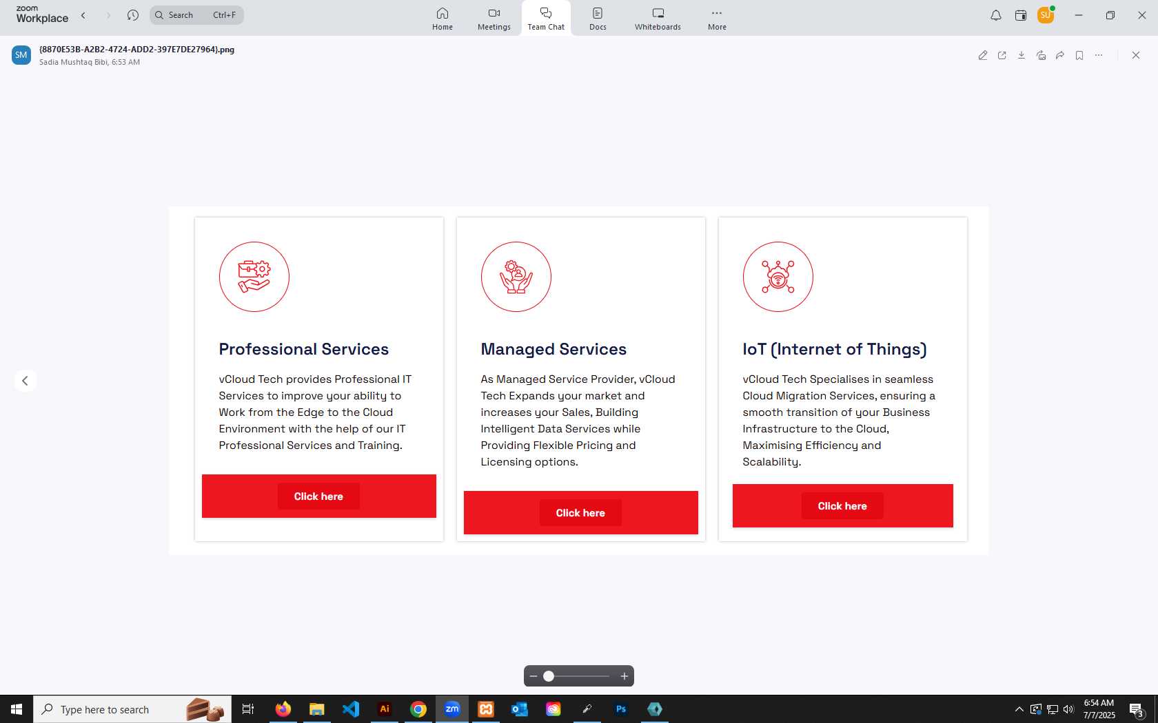Screen dimensions: 1158x723
Task: Go to the Whiteboards tab
Action: click(x=658, y=19)
